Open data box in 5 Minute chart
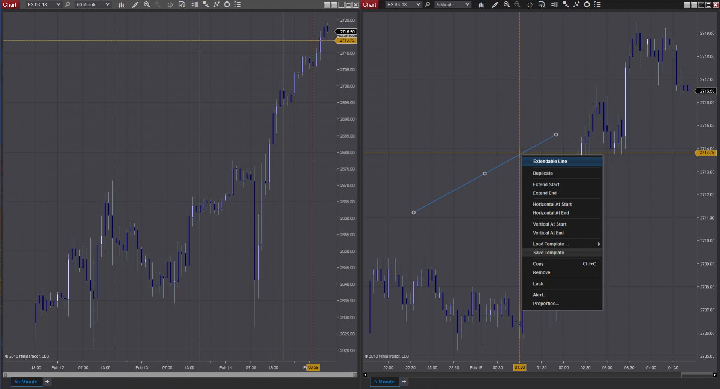The width and height of the screenshot is (720, 389). 542,5
